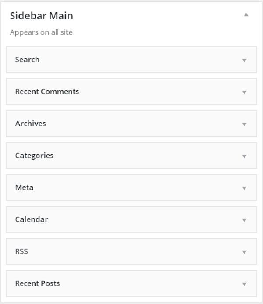Expand the Calendar widget using its arrow

tap(245, 220)
